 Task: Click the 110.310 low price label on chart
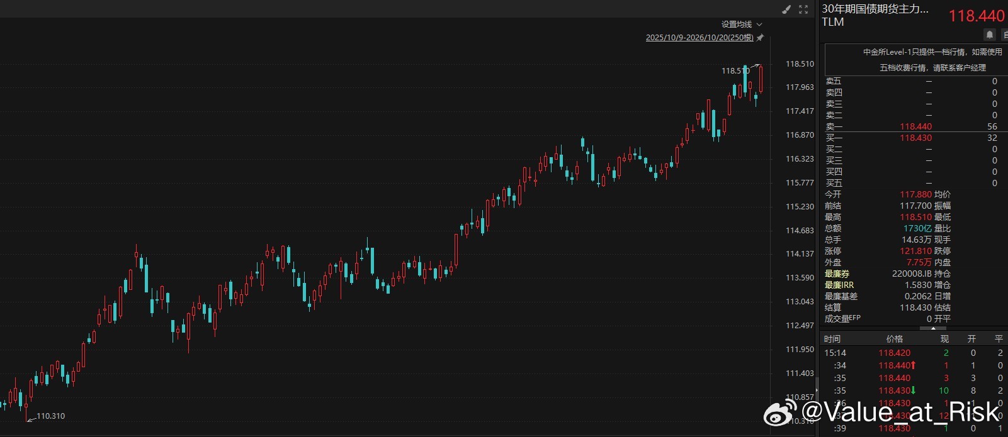(x=51, y=416)
